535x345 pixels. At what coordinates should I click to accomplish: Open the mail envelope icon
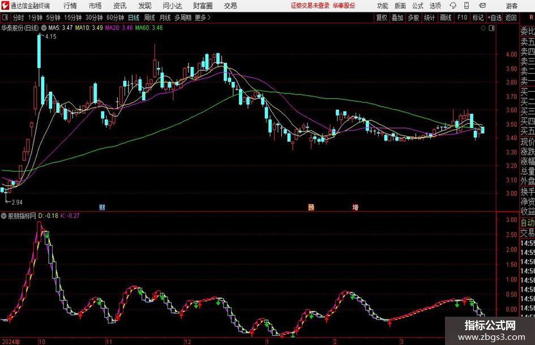point(482,6)
